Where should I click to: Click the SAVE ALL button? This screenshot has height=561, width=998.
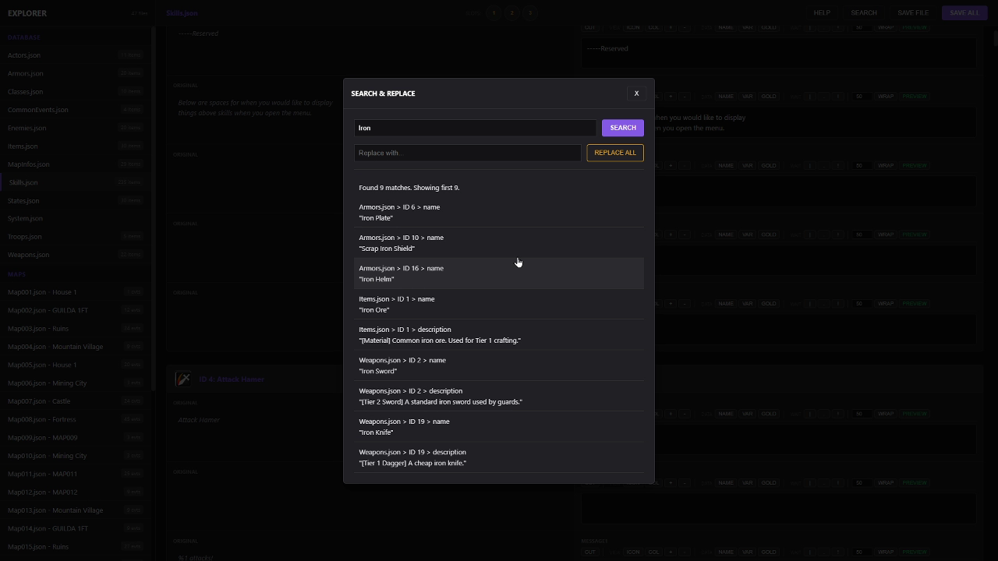point(964,12)
